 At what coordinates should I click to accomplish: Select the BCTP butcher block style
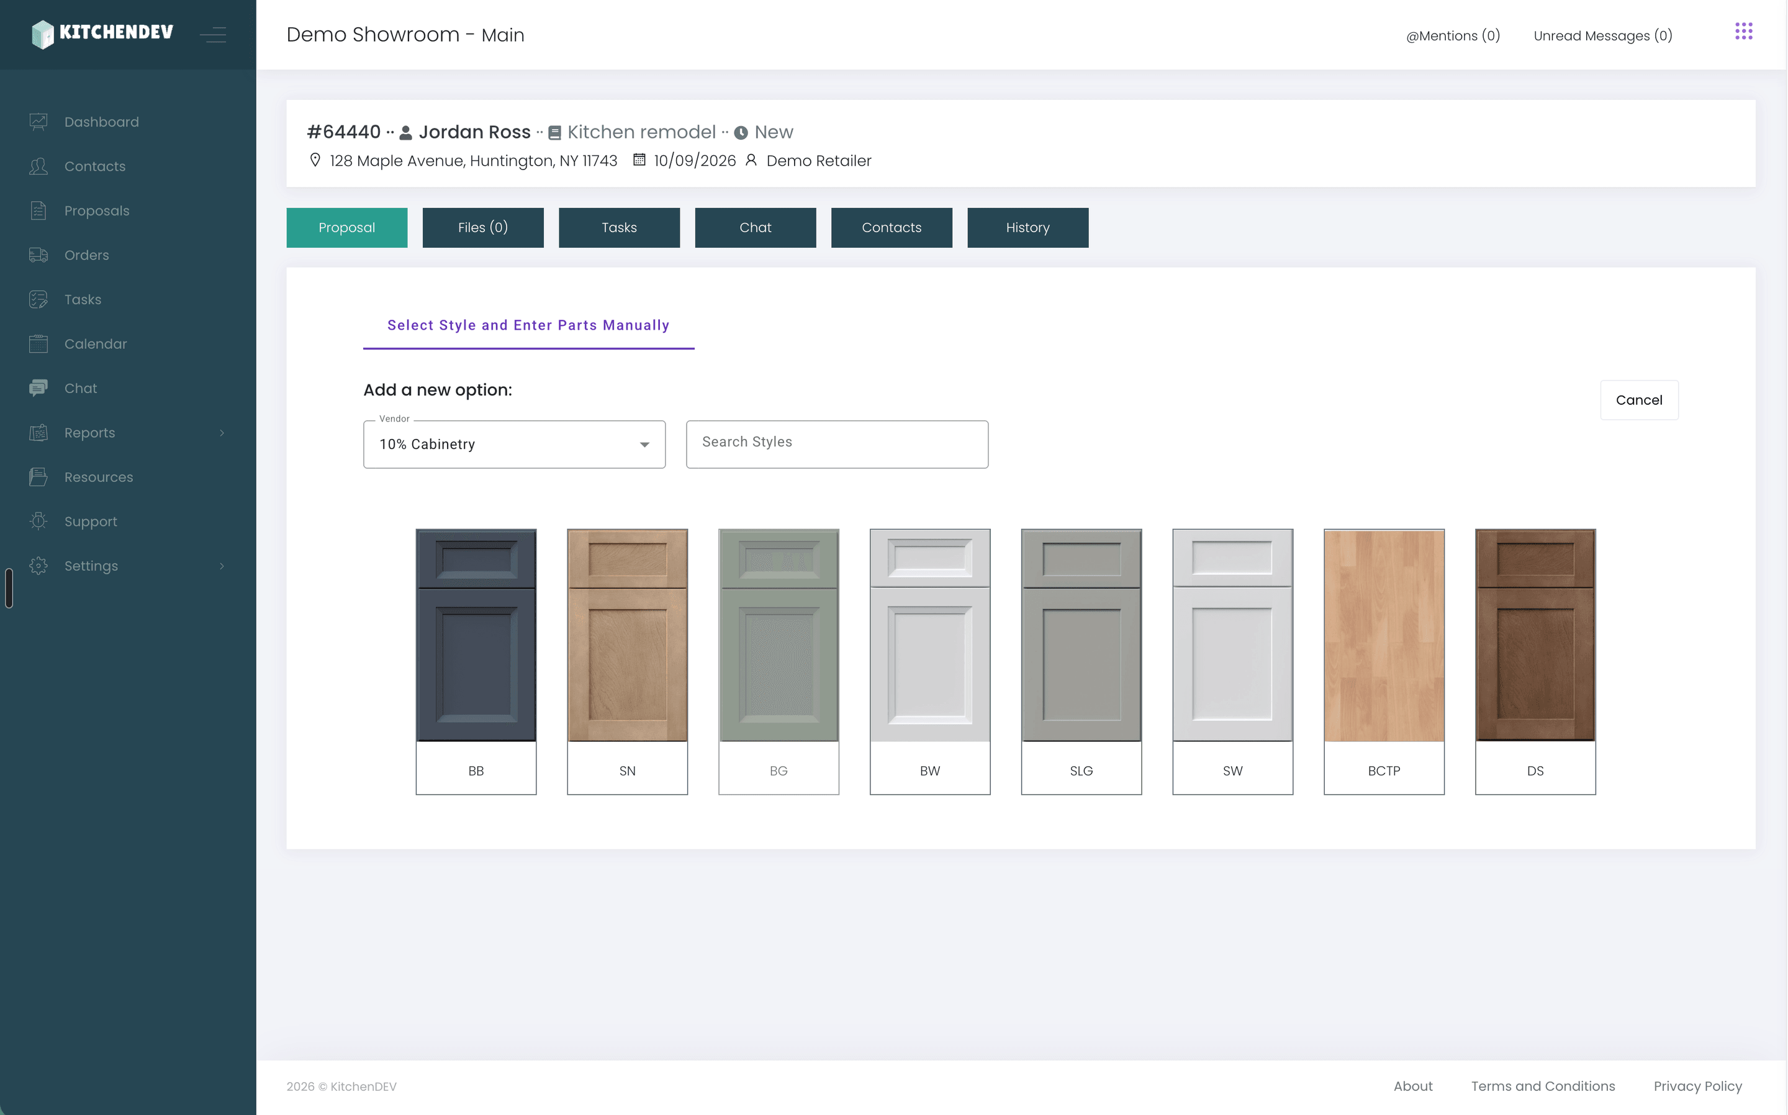1383,661
